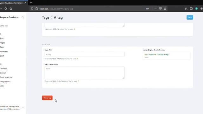203x114 pixels.
Task: Open the green extension icon in toolbar
Action: pos(196,9)
